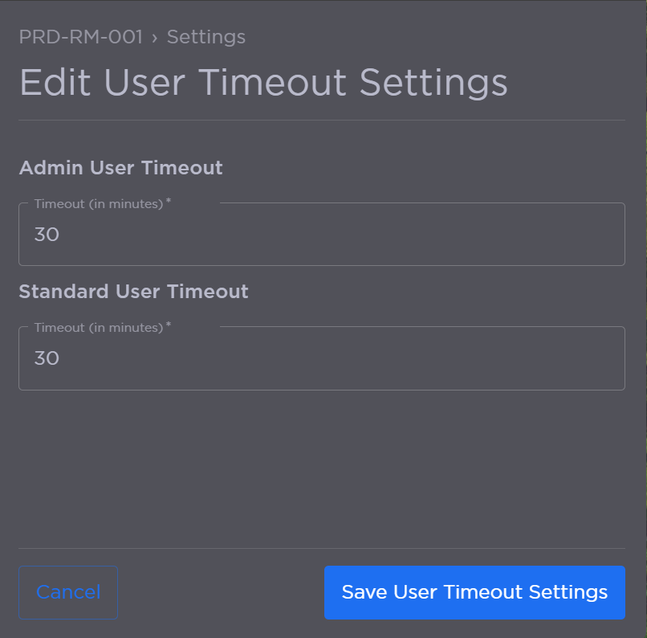Viewport: 647px width, 638px height.
Task: Click the Standard User Timeout heading
Action: [133, 291]
